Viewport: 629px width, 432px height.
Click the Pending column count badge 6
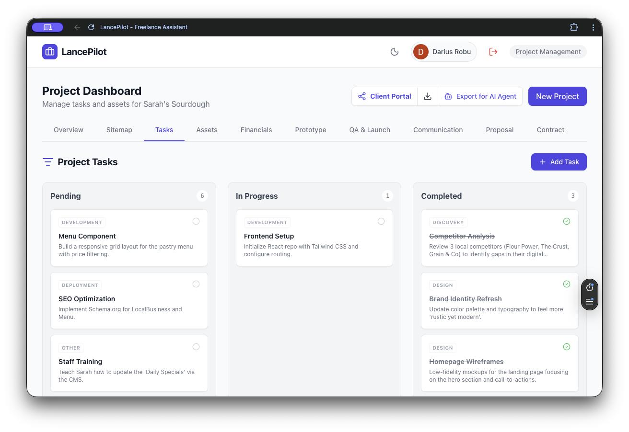202,196
